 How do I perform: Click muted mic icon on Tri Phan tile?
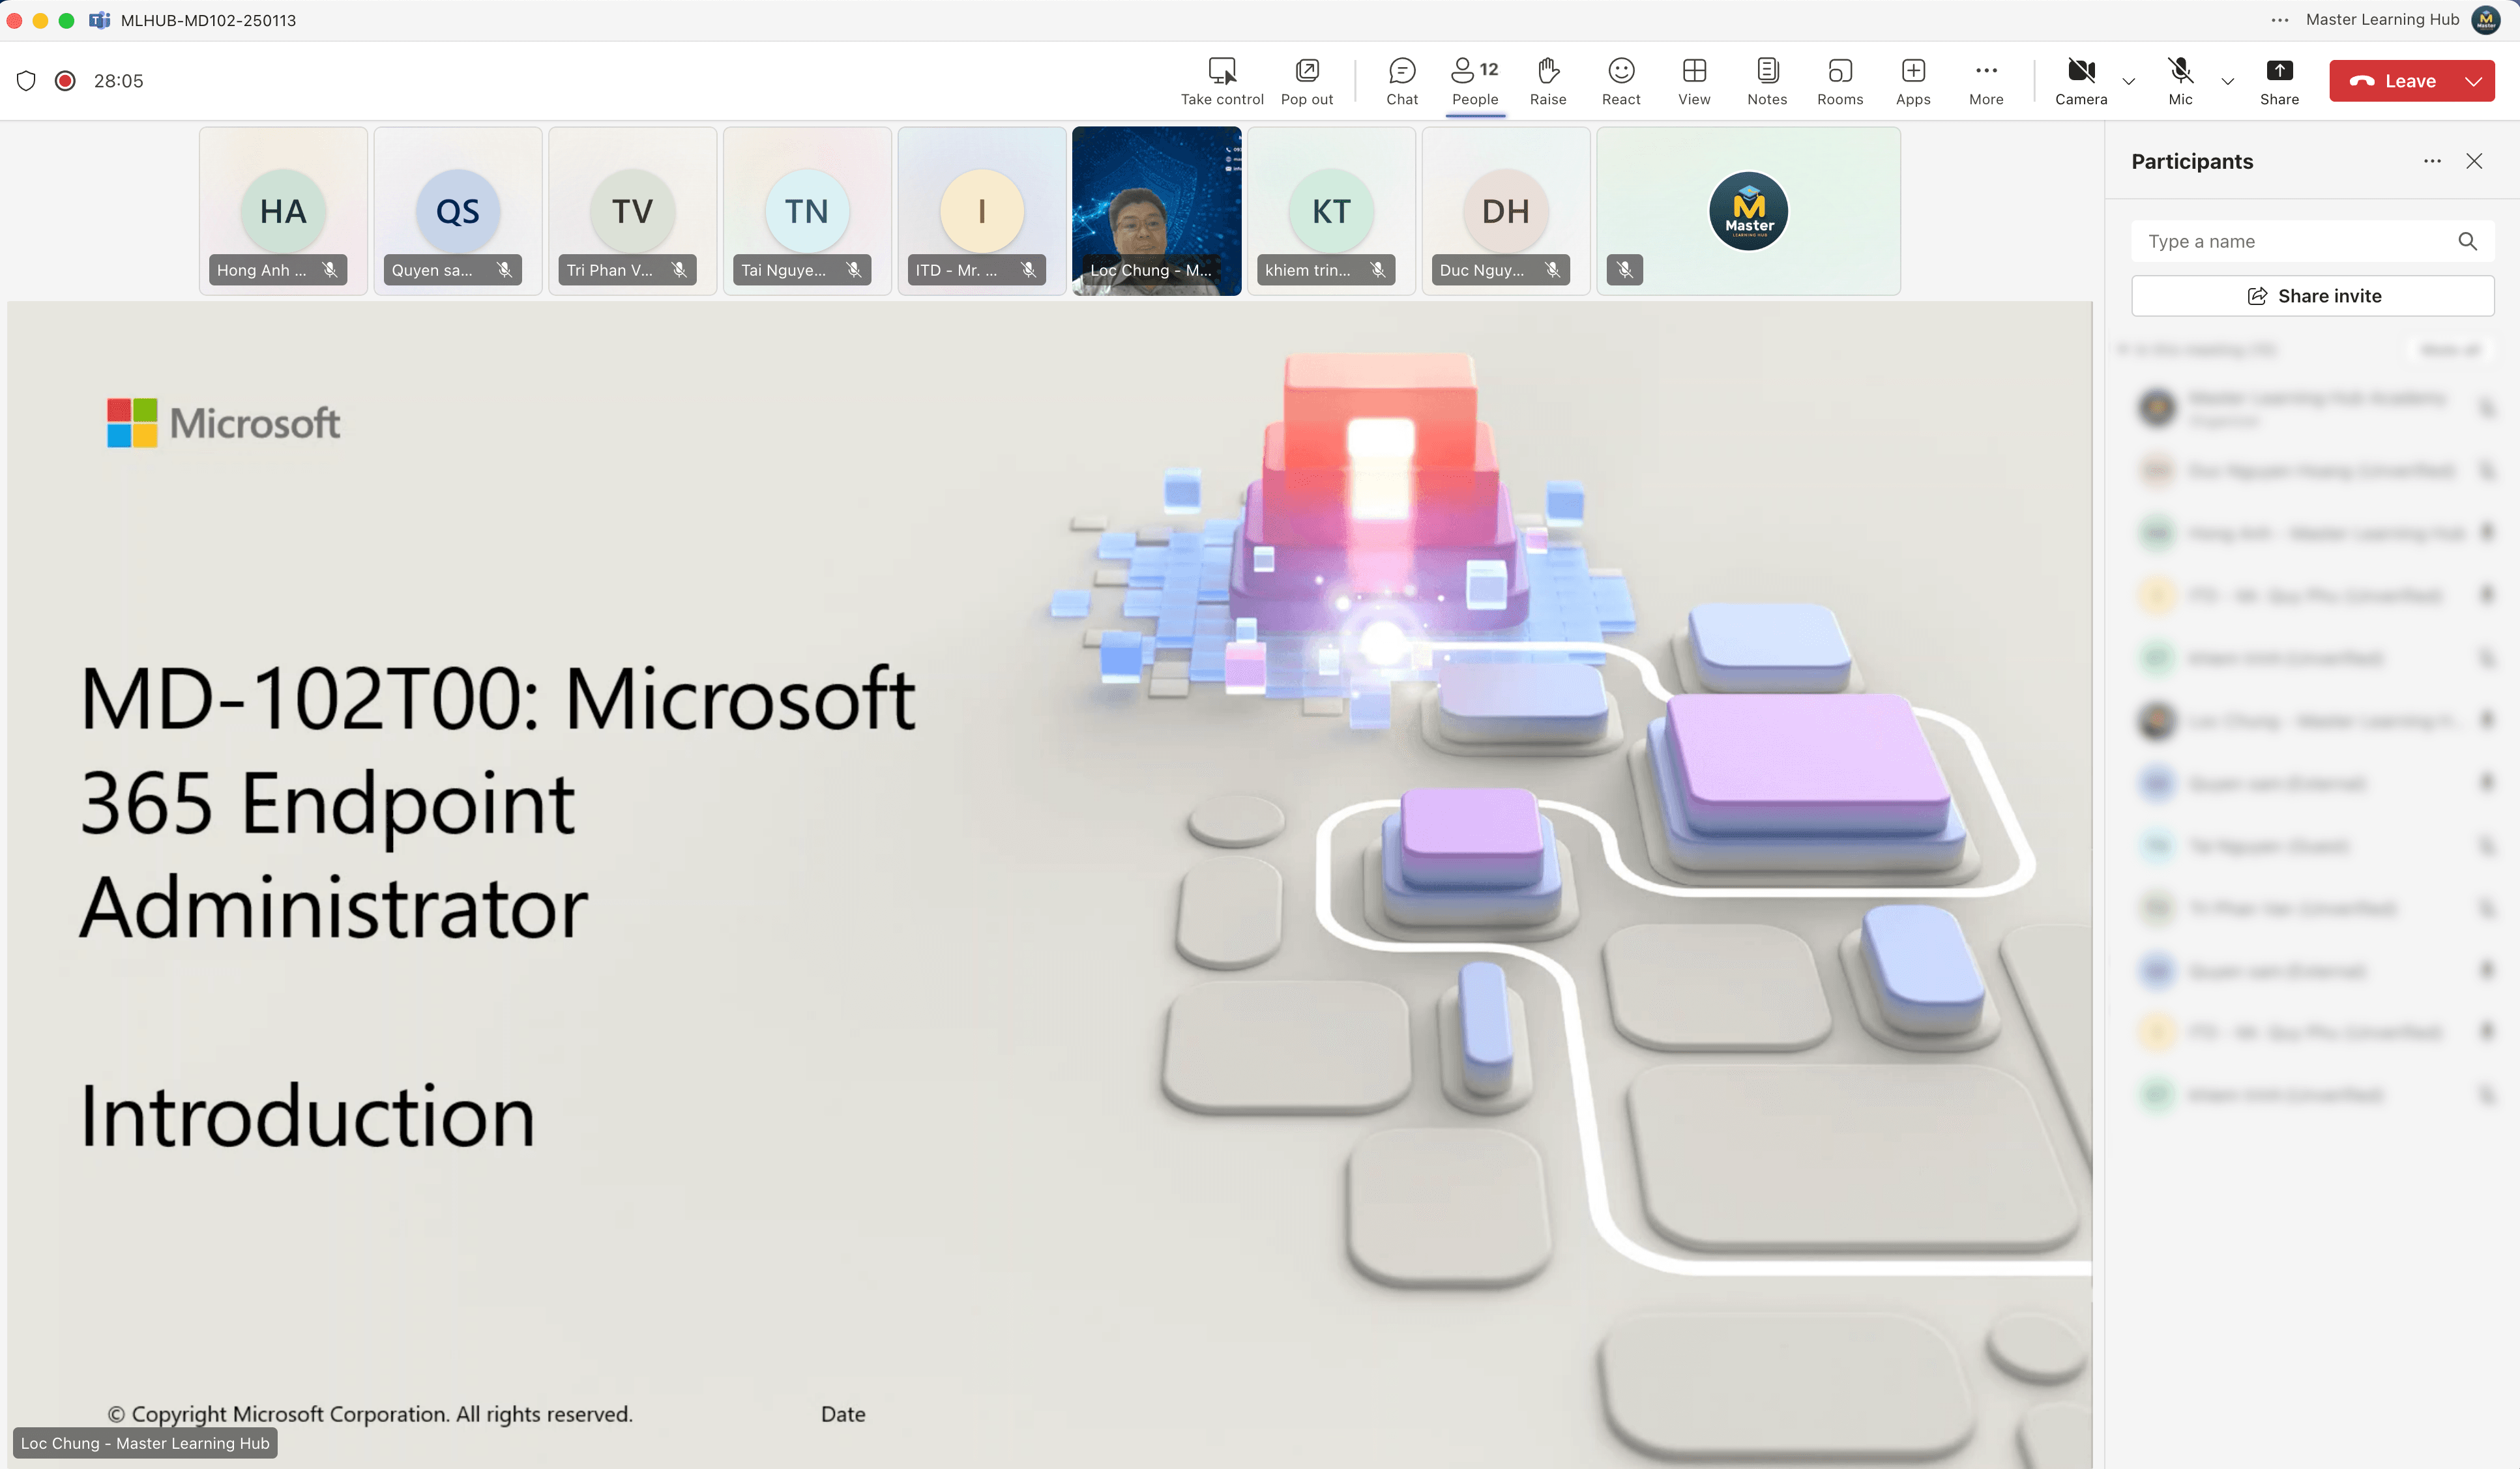coord(679,270)
